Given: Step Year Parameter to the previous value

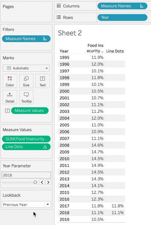Looking at the screenshot, I should pyautogui.click(x=42, y=182).
